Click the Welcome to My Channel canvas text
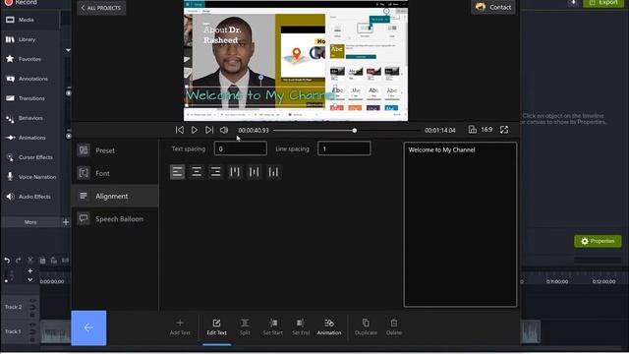Viewport: 629px width, 354px height. click(259, 95)
